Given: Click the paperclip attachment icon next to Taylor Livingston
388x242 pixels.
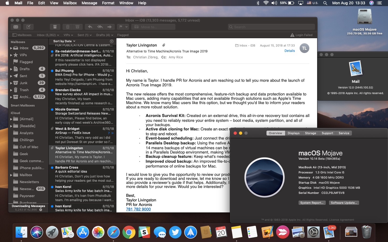Looking at the screenshot, I should (x=164, y=45).
